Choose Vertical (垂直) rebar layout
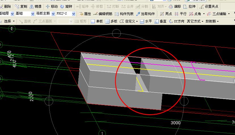235x135 pixels. click(160, 21)
